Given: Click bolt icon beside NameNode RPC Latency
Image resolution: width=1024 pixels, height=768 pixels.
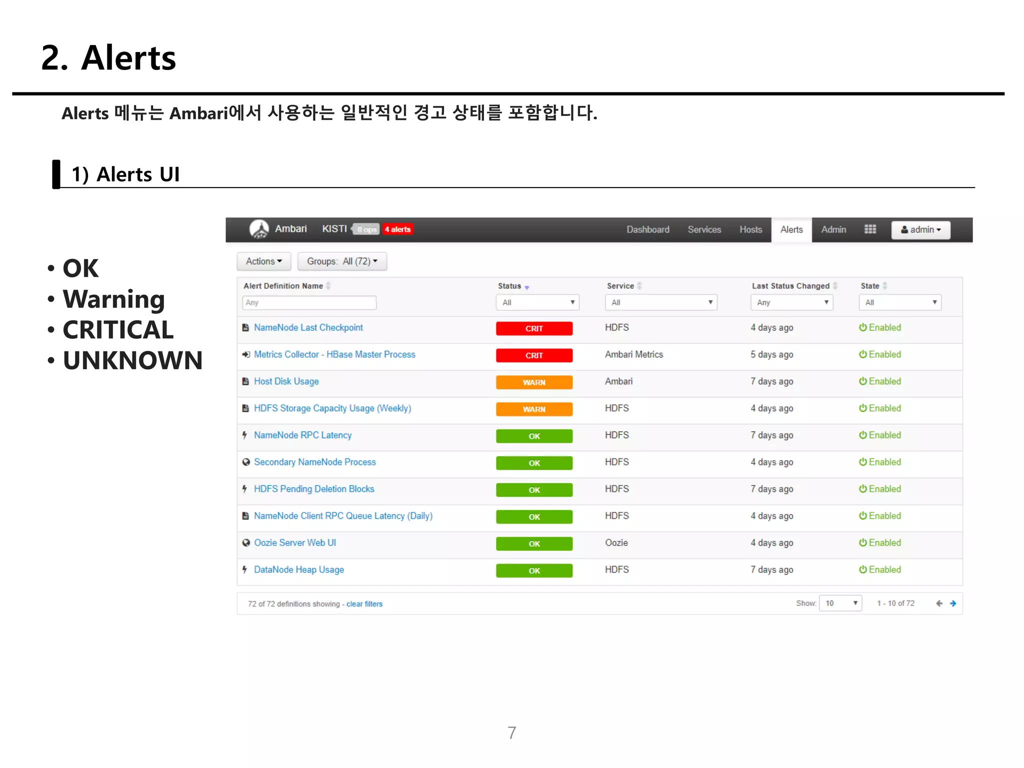Looking at the screenshot, I should 244,435.
